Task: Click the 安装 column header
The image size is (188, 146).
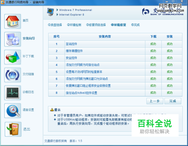Action: pos(170,36)
